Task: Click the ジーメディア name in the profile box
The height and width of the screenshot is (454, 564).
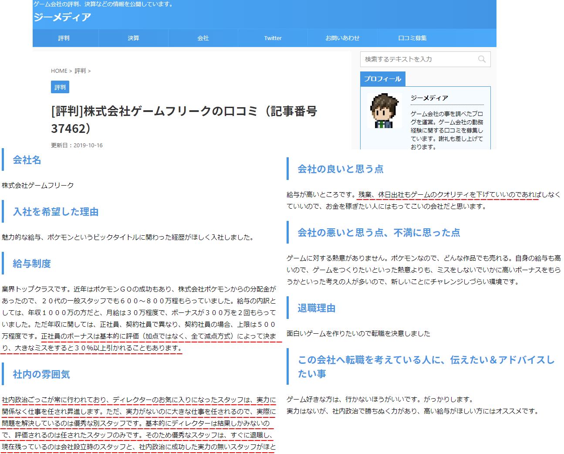Action: (x=429, y=98)
